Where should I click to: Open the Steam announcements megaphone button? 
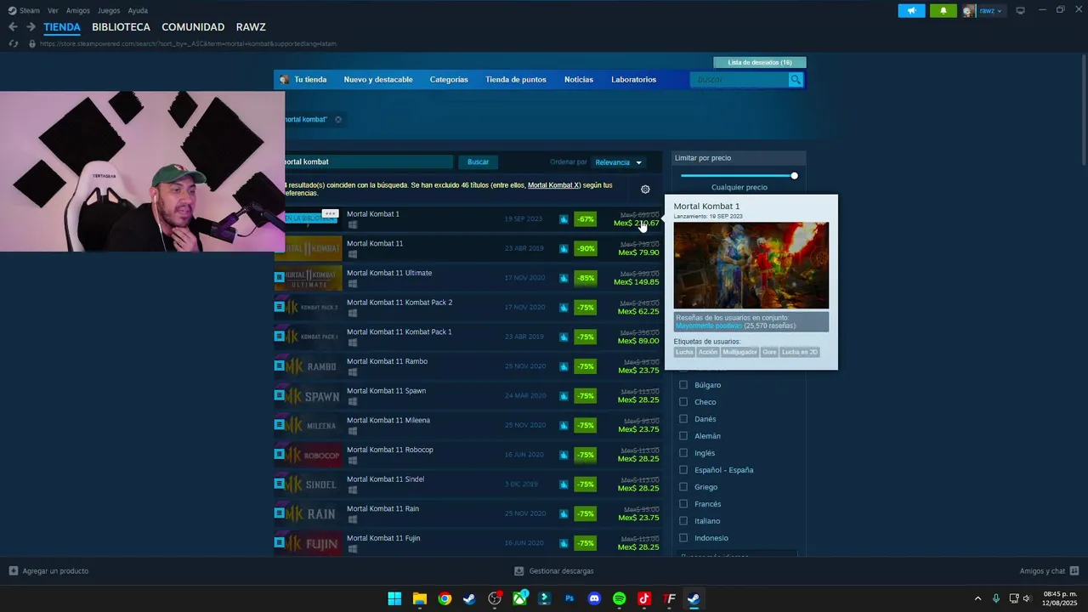pos(911,11)
